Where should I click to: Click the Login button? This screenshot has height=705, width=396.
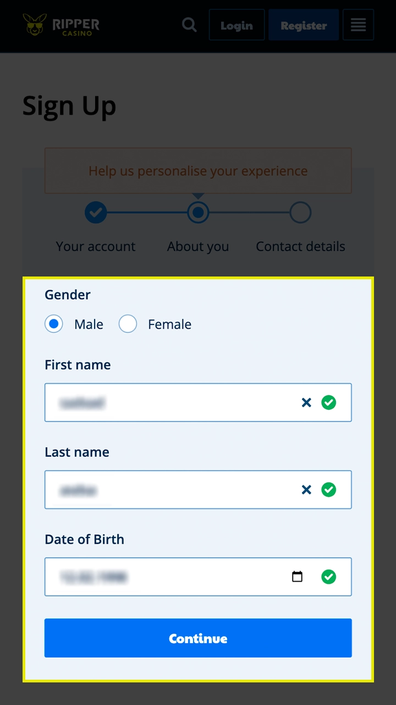[x=237, y=25]
